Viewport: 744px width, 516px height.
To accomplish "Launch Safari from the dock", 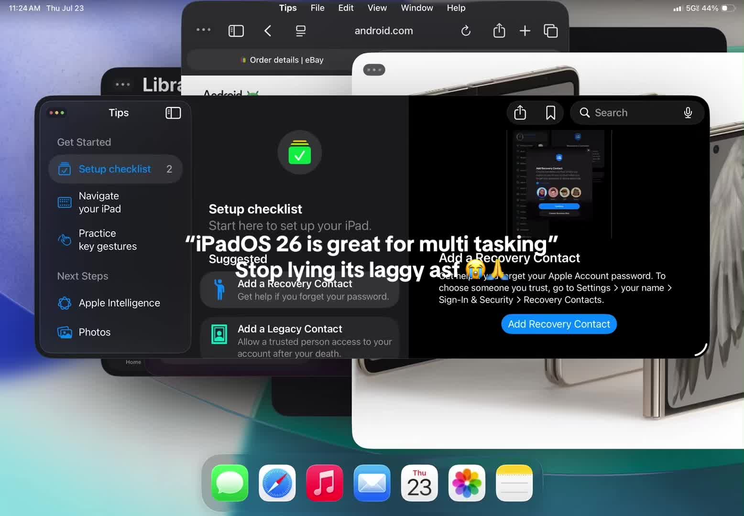I will click(277, 483).
